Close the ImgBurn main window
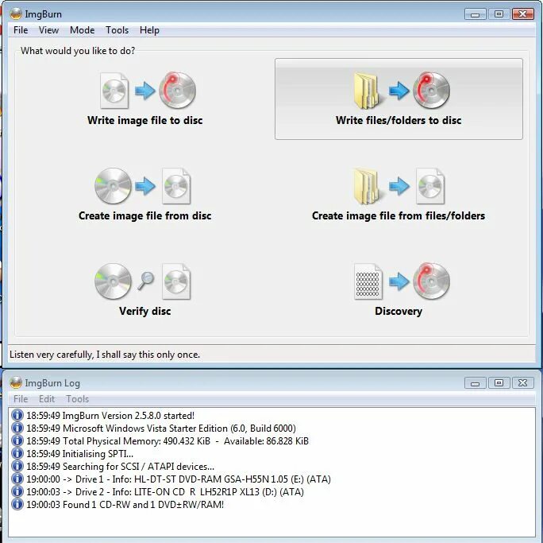 [x=522, y=14]
